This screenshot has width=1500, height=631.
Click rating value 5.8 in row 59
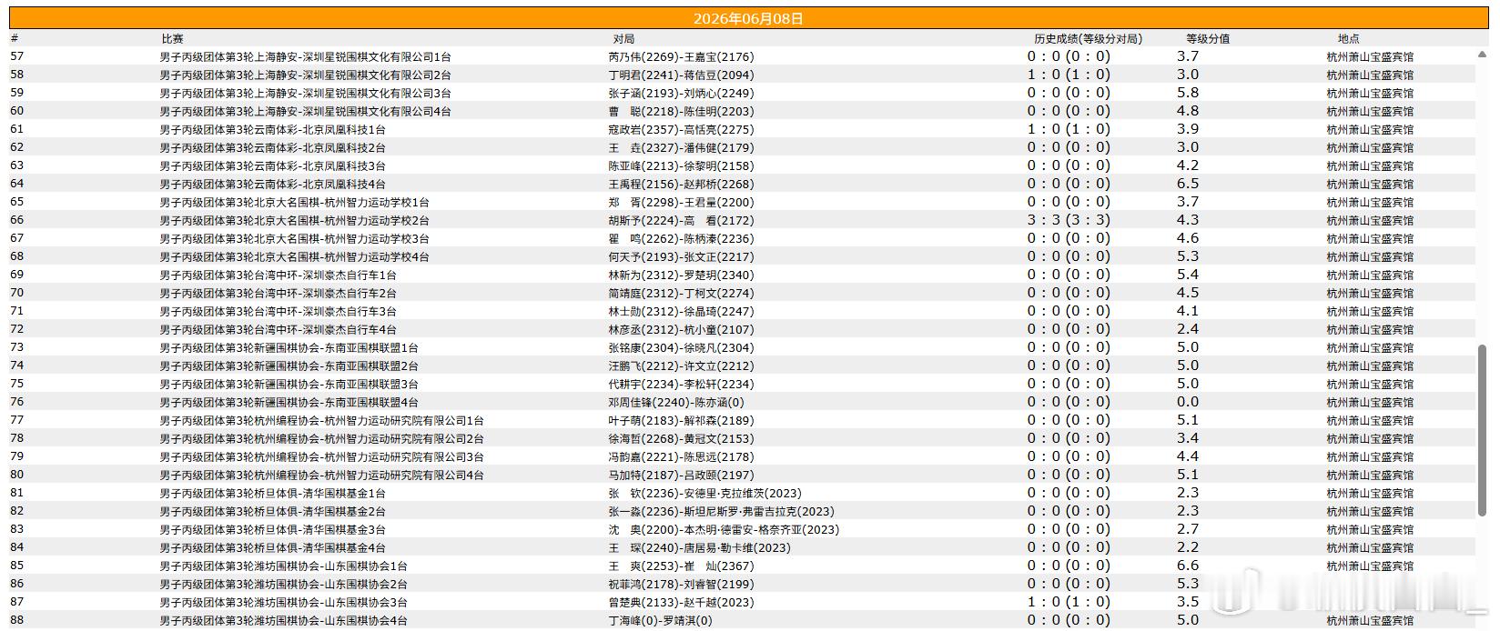coord(1187,93)
